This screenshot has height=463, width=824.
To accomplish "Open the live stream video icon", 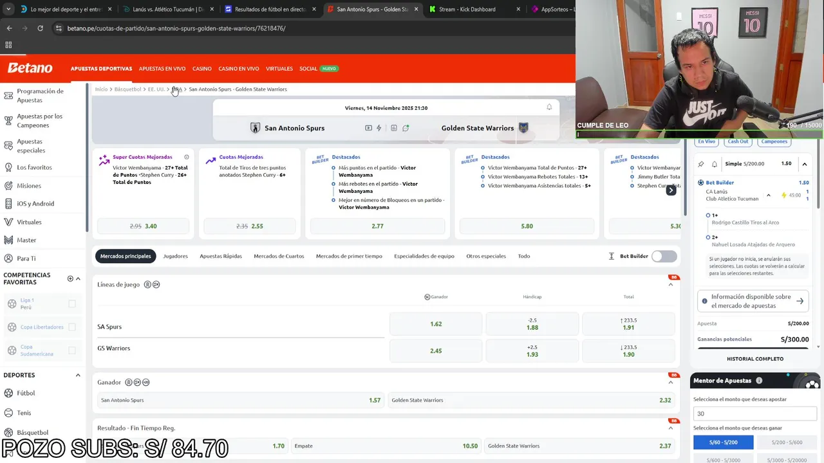I will [x=368, y=128].
